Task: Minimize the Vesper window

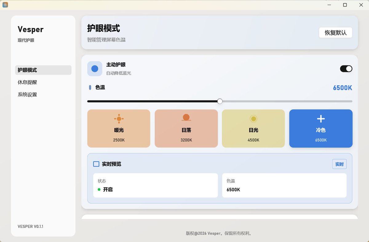Action: 329,5
